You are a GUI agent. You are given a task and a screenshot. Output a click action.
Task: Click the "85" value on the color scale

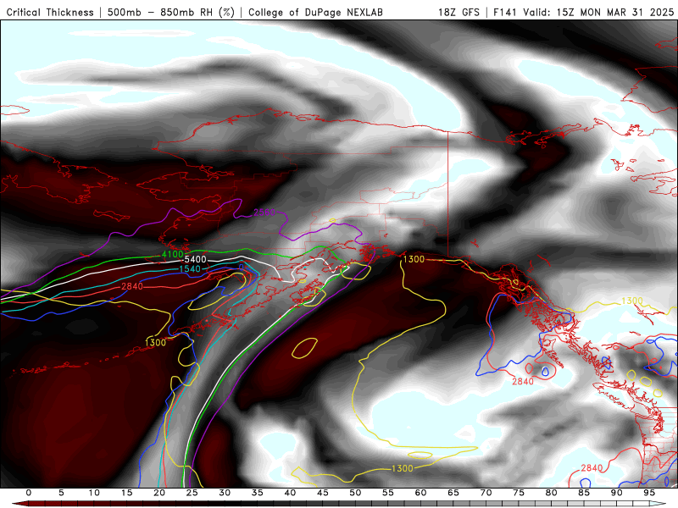[x=584, y=493]
